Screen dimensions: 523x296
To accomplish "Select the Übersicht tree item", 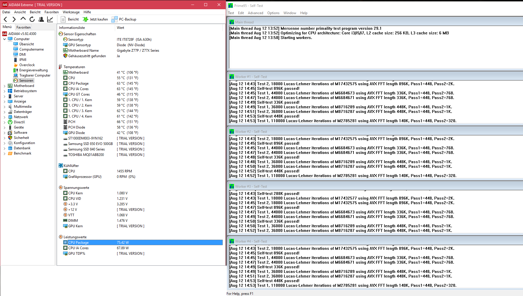I will 24,44.
